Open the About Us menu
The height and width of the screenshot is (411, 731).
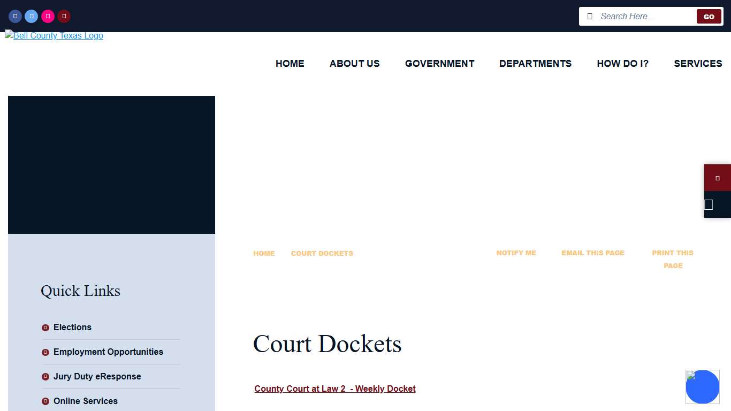354,64
